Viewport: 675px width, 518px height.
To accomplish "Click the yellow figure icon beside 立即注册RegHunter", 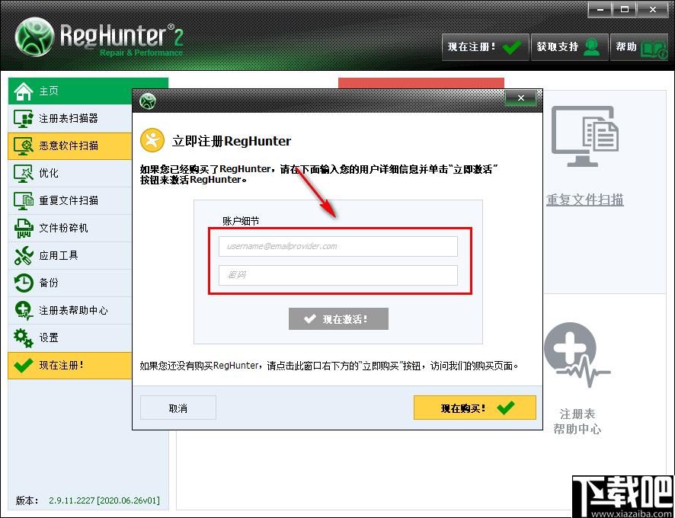I will click(x=152, y=140).
